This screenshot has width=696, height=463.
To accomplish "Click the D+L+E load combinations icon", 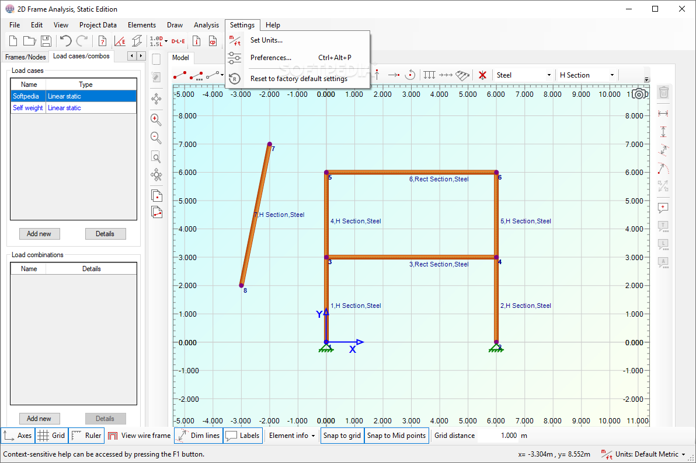I will 178,41.
